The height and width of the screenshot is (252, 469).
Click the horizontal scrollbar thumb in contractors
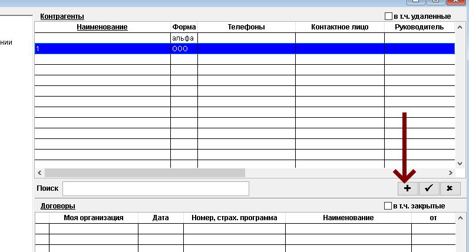click(144, 173)
